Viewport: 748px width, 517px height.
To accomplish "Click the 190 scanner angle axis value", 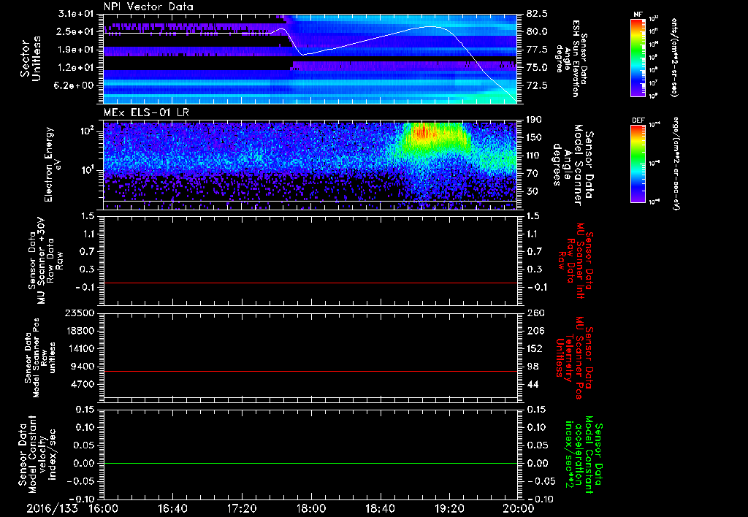I will pyautogui.click(x=534, y=120).
